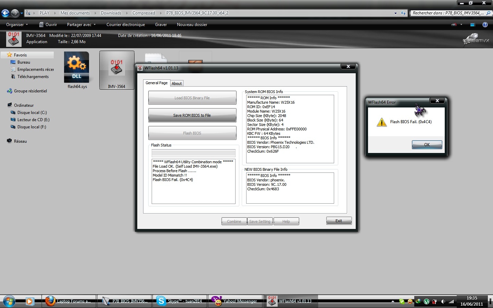Select the General Page tab
The width and height of the screenshot is (493, 308).
pos(156,83)
